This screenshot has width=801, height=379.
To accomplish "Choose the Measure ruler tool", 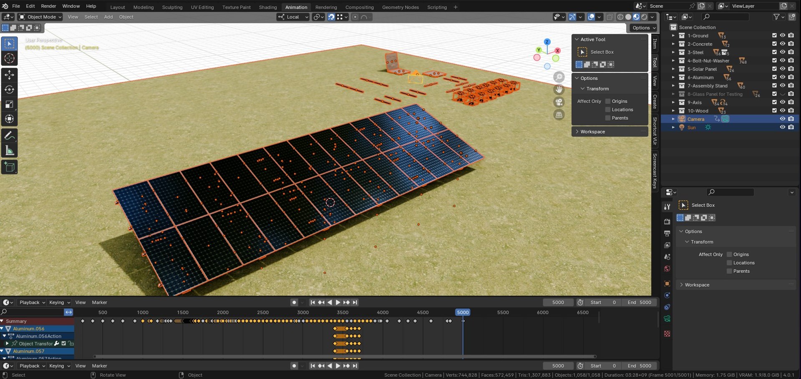I will click(9, 151).
